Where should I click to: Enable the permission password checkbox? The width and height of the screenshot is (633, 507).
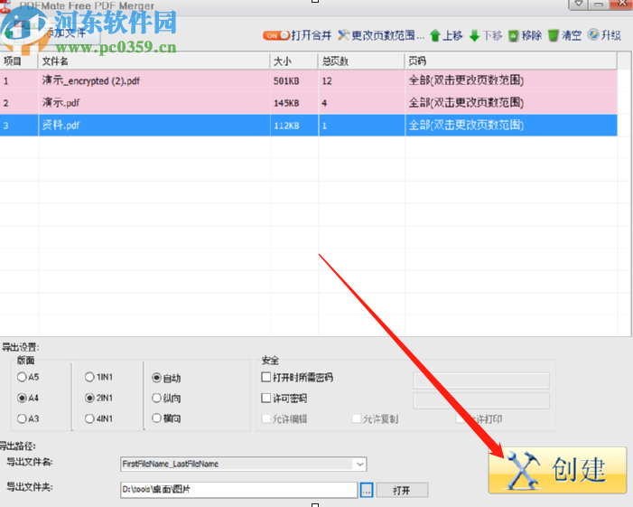(266, 399)
